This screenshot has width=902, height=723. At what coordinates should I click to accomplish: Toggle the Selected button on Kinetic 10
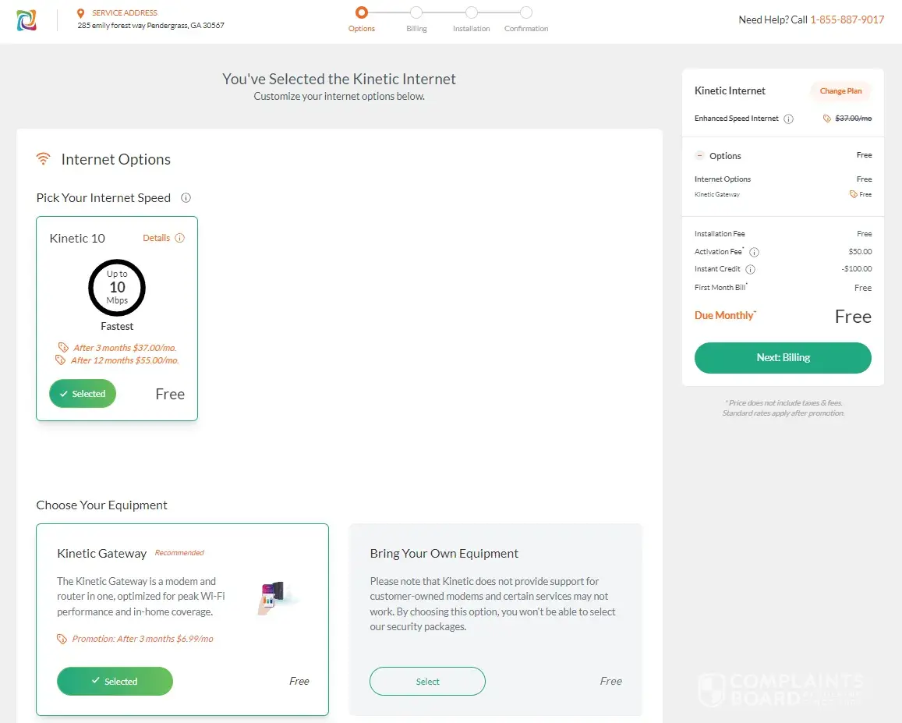pyautogui.click(x=83, y=394)
